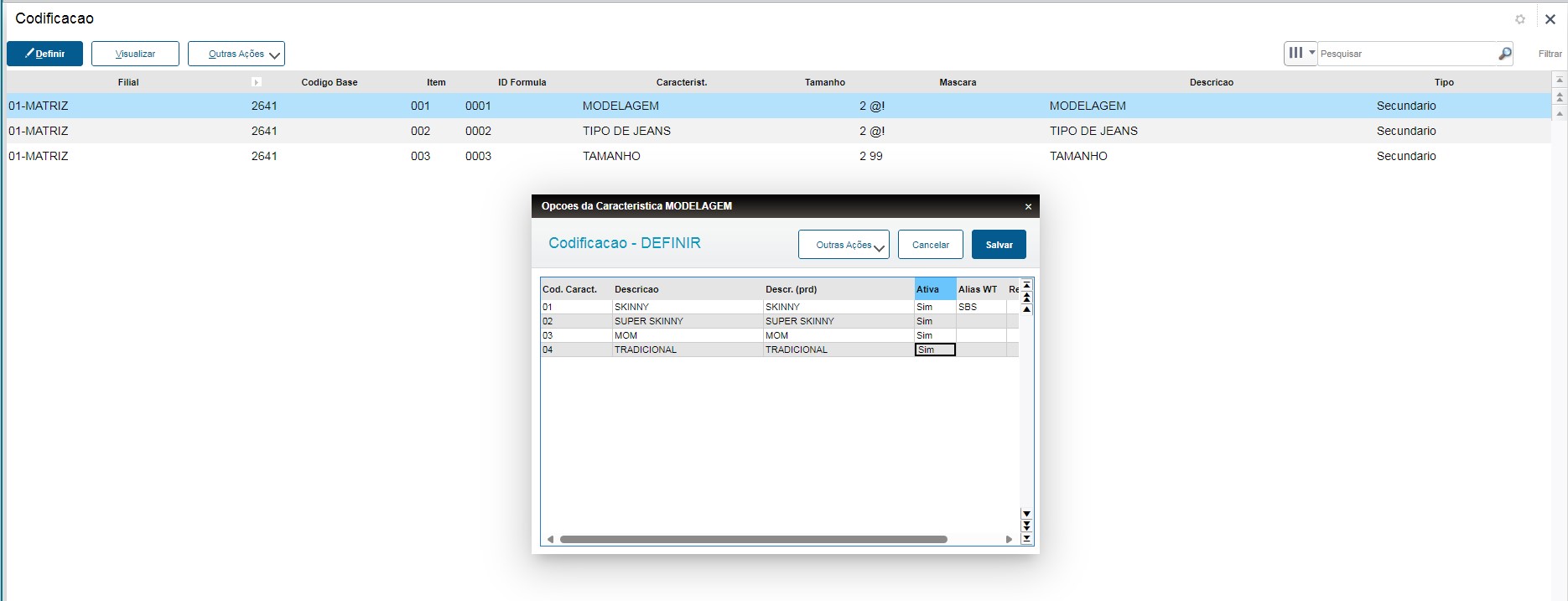The height and width of the screenshot is (601, 1568).
Task: Click right arrow of dialog horizontal scrollbar
Action: pos(1009,539)
